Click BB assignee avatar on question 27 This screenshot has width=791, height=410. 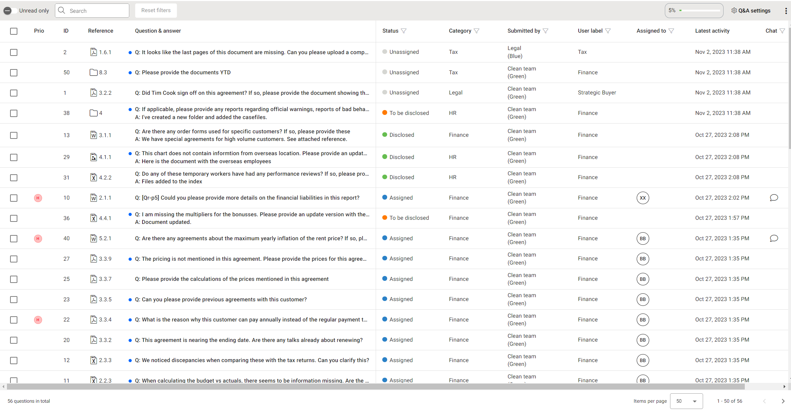pyautogui.click(x=643, y=259)
